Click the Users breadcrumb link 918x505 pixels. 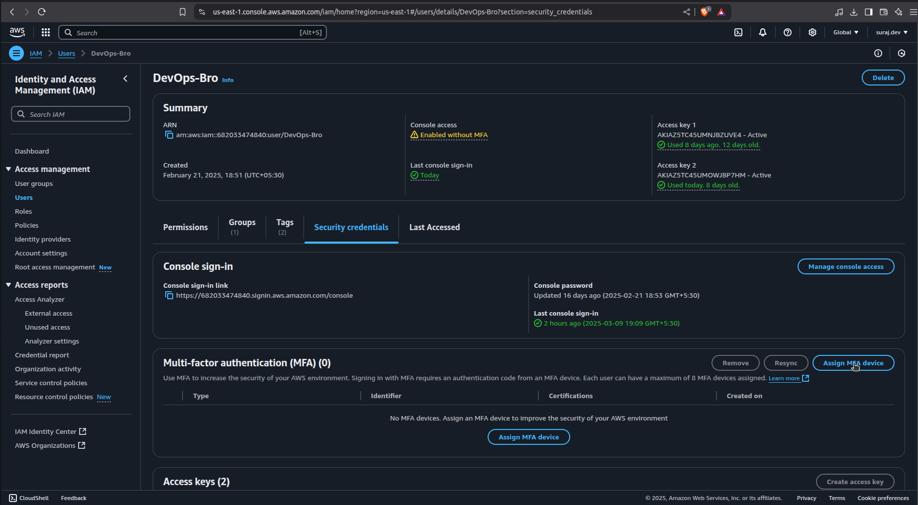(67, 53)
